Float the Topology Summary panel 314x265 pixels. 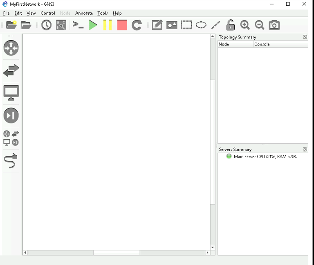pos(305,37)
